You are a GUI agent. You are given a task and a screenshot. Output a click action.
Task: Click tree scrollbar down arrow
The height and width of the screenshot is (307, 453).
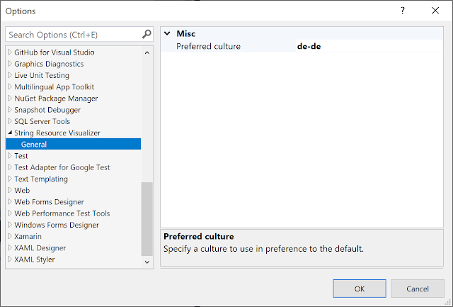147,262
